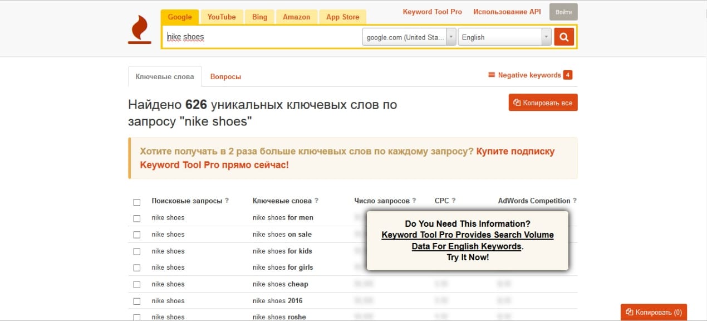Viewport: 707px width, 321px height.
Task: Click the 'nike shoes for girls' keyword
Action: pyautogui.click(x=283, y=267)
